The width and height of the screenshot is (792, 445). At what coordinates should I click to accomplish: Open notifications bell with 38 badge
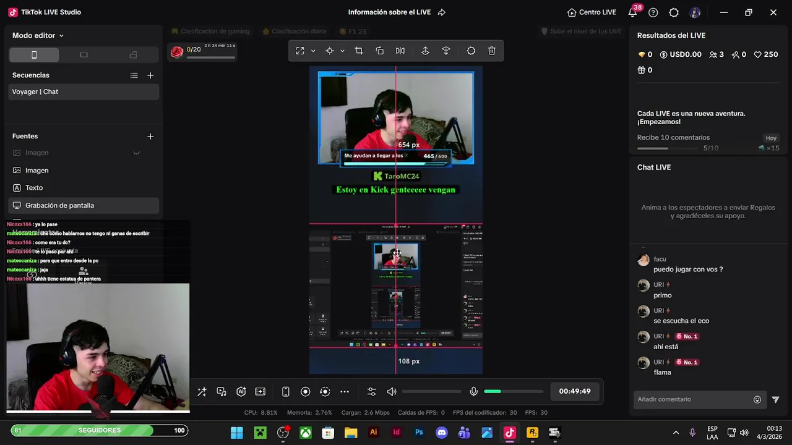click(x=633, y=12)
